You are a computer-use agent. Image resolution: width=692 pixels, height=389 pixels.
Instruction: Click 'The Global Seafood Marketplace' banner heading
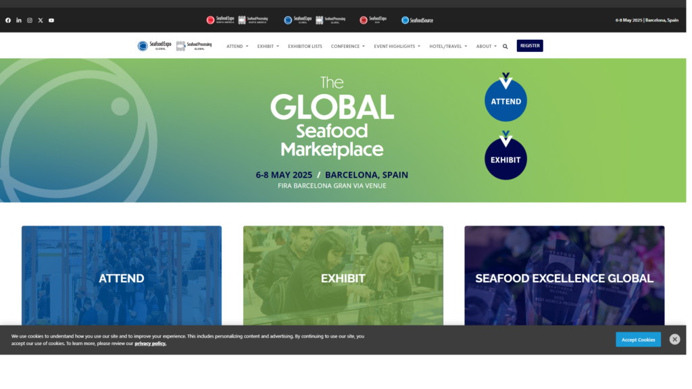click(x=332, y=118)
